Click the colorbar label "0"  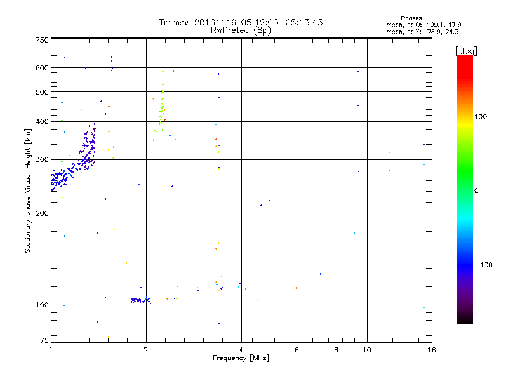(x=476, y=191)
